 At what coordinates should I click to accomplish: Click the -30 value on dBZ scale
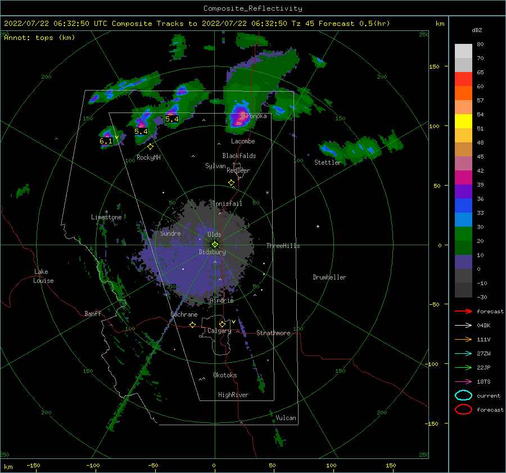[x=482, y=297]
